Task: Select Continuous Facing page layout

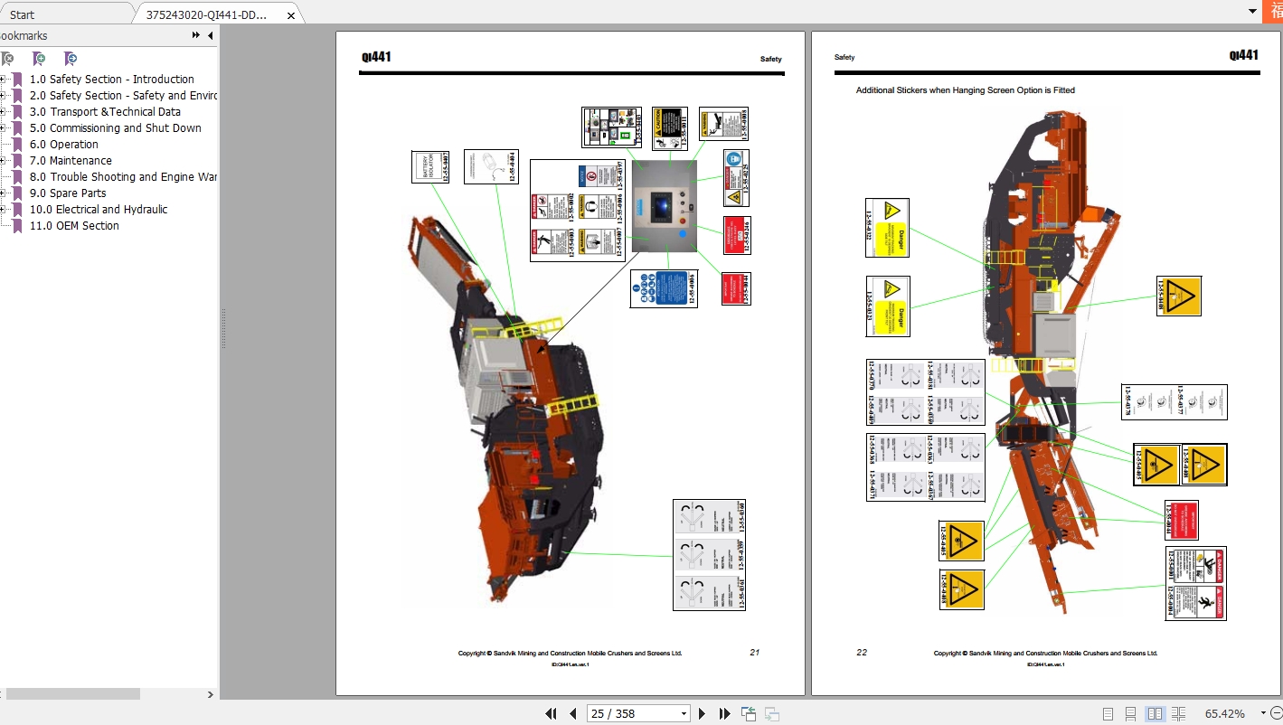Action: [x=1177, y=713]
